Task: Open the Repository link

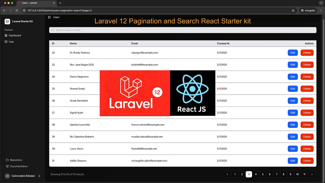Action: point(14,160)
